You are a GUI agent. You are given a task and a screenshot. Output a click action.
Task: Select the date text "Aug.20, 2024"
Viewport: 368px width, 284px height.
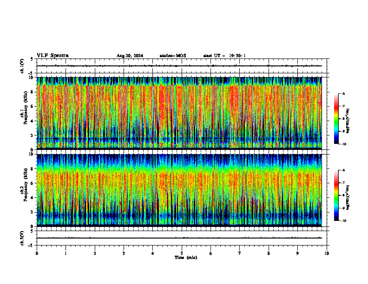coord(130,56)
